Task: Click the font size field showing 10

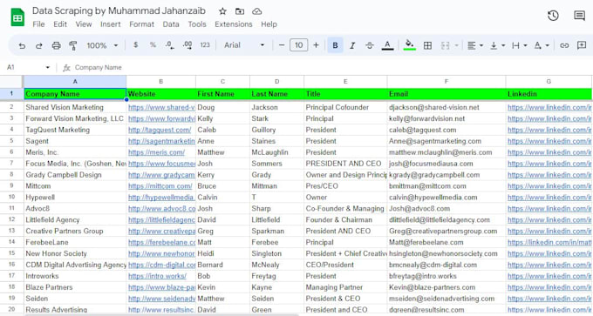Action: (x=299, y=45)
